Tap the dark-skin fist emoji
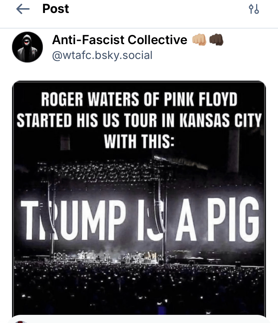The width and height of the screenshot is (278, 323). [216, 40]
